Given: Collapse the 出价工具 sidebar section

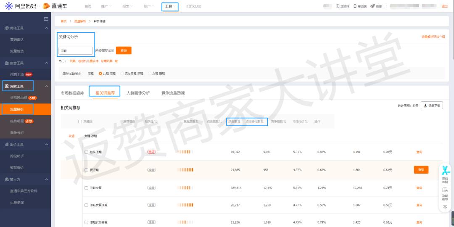Looking at the screenshot, I should coord(46,145).
